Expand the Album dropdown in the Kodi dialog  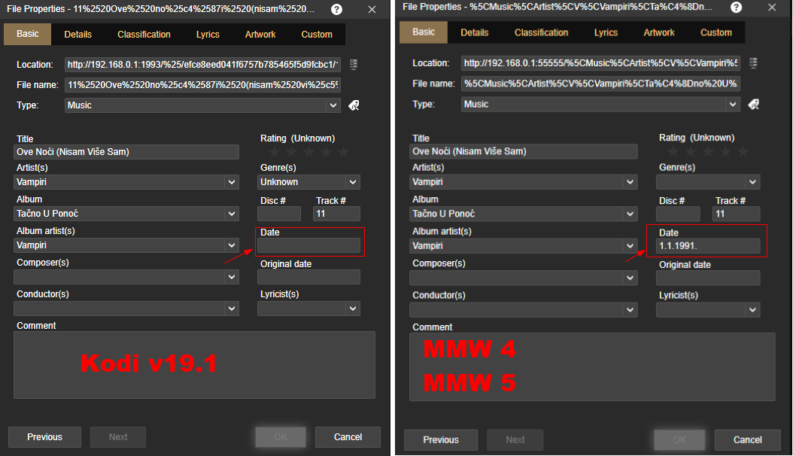[x=232, y=214]
